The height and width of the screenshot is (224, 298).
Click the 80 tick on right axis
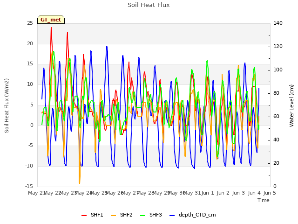(x=276, y=93)
